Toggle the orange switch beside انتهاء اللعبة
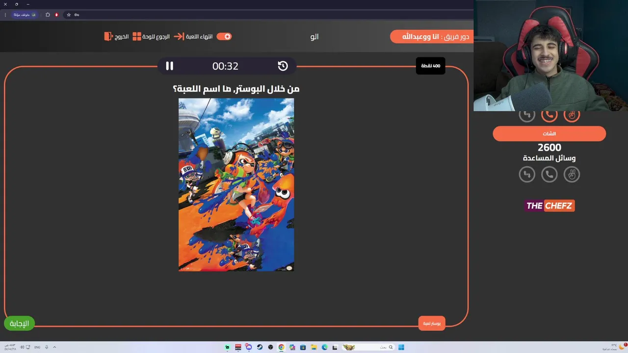628x353 pixels. [x=224, y=36]
